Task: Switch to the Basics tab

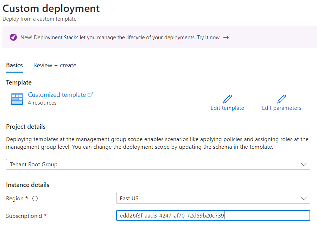Action: 14,65
